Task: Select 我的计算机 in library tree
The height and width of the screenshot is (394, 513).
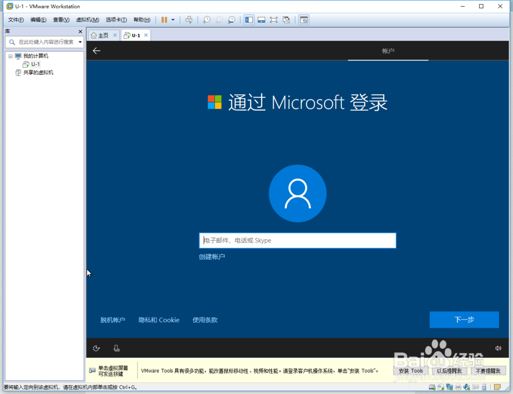Action: 36,56
